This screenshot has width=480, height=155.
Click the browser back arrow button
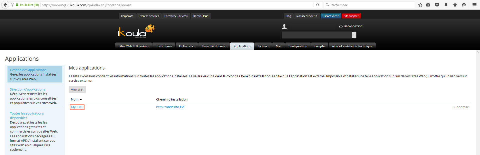point(5,5)
